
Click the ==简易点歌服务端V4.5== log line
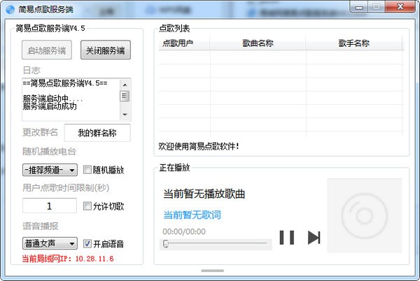tap(65, 83)
